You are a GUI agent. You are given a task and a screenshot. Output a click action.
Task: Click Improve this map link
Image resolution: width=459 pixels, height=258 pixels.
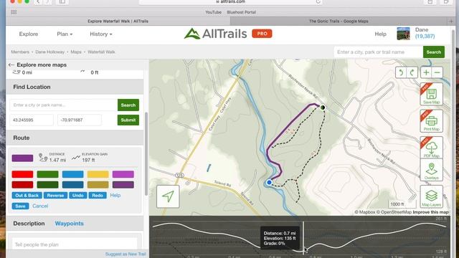[430, 212]
